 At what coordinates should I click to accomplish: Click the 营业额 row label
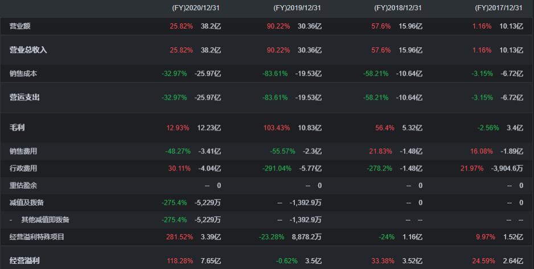[x=20, y=26]
